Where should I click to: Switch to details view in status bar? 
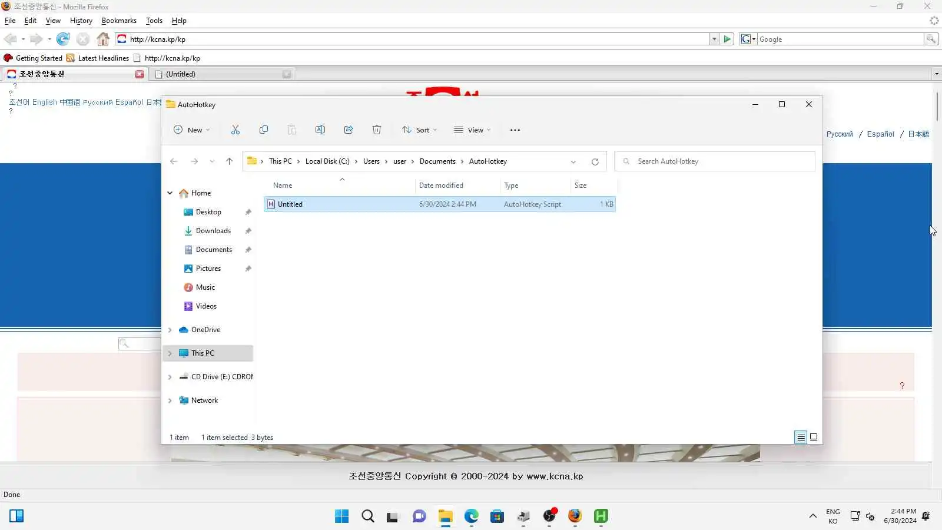[801, 437]
